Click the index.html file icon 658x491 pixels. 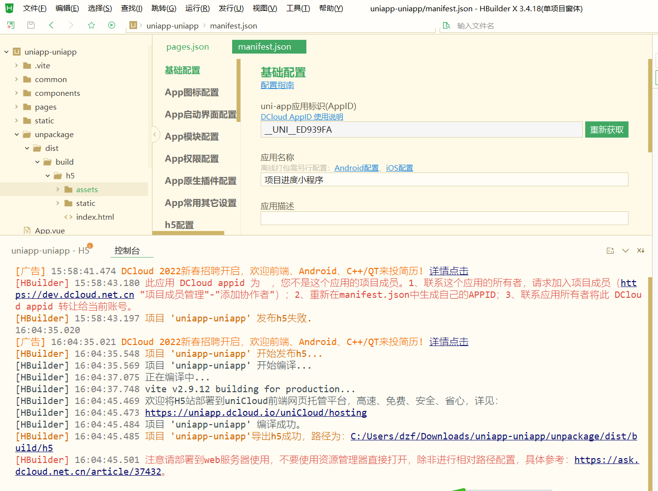pos(68,217)
